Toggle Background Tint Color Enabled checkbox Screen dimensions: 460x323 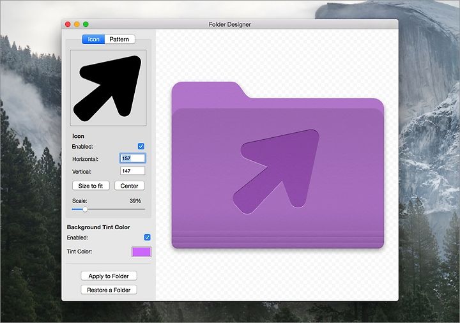click(x=148, y=237)
